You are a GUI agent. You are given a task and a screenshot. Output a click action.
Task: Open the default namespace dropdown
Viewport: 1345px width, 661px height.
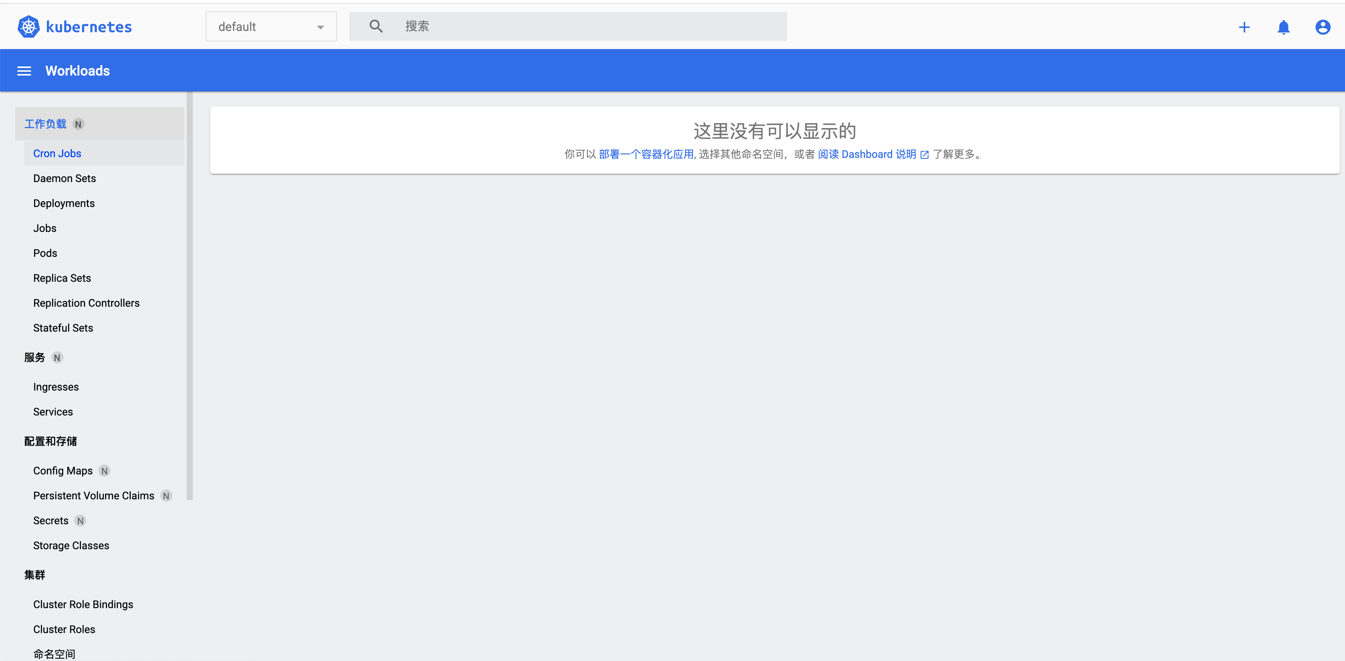coord(271,26)
